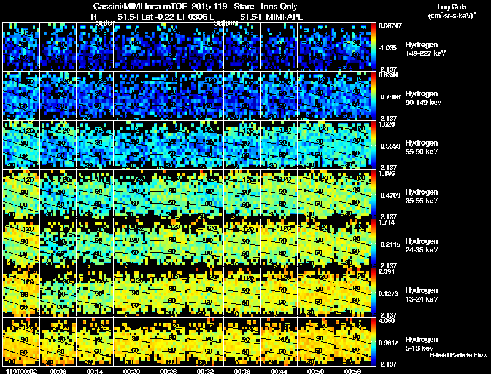Open the 13-24 keV panel at 00:08
Viewport: 491px width, 374px height.
point(58,292)
